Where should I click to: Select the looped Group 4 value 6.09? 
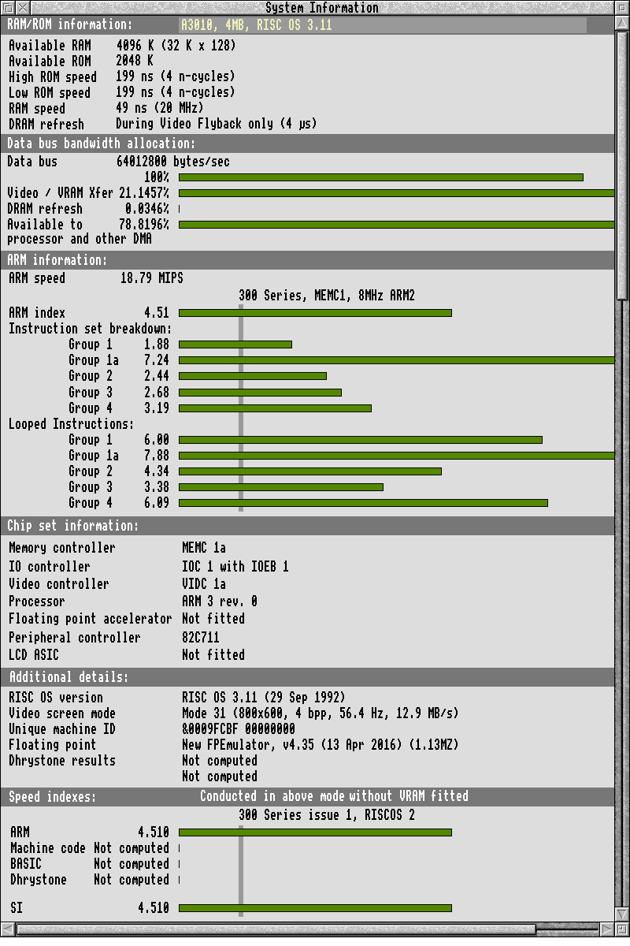157,503
